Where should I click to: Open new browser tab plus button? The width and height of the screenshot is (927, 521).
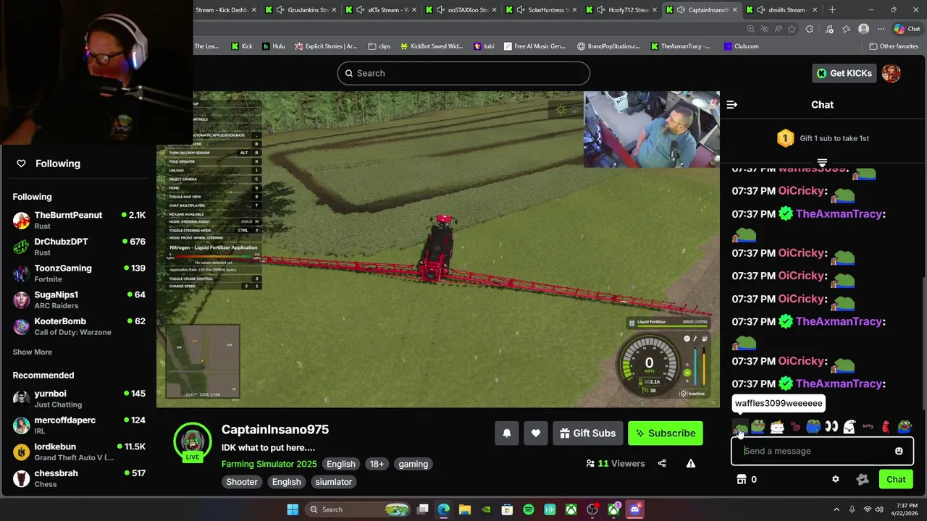tap(832, 10)
